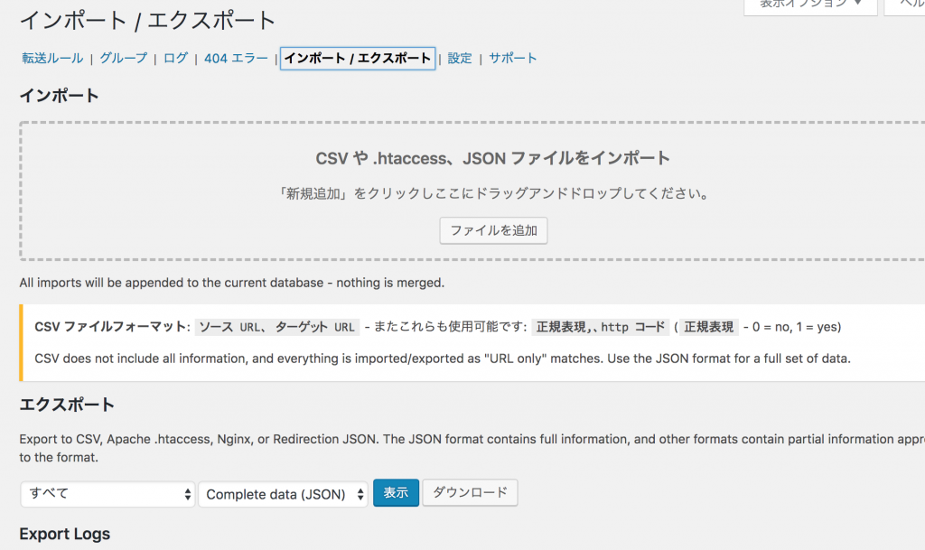Click inside the dashed import drop zone
Screen dimensions: 925x550
coord(472,191)
